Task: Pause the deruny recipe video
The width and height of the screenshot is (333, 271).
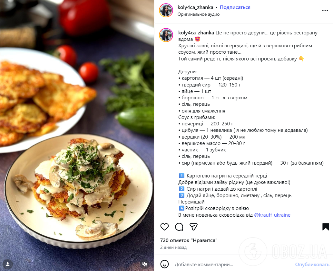Action: 77,136
